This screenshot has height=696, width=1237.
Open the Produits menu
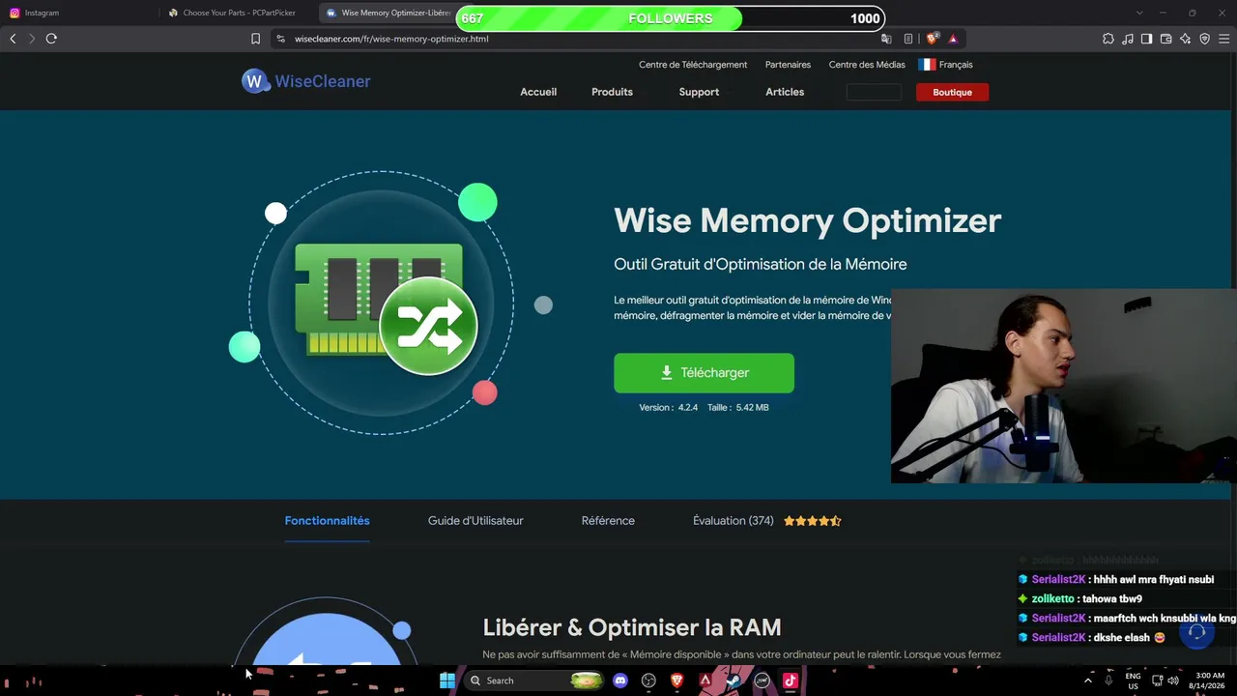click(612, 92)
